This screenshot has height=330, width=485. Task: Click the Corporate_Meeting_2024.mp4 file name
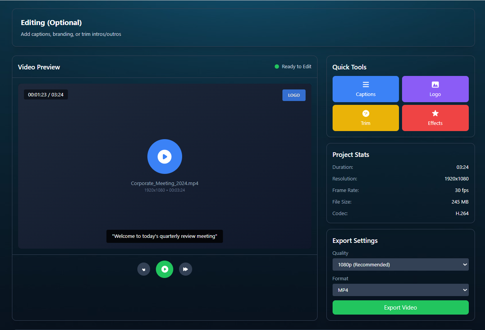pos(165,184)
